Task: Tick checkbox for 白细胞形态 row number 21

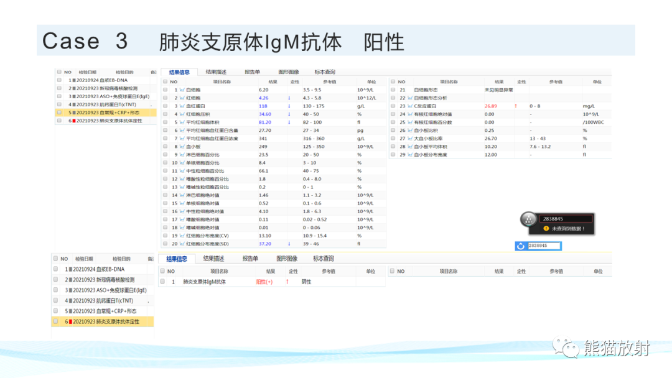Action: 393,90
